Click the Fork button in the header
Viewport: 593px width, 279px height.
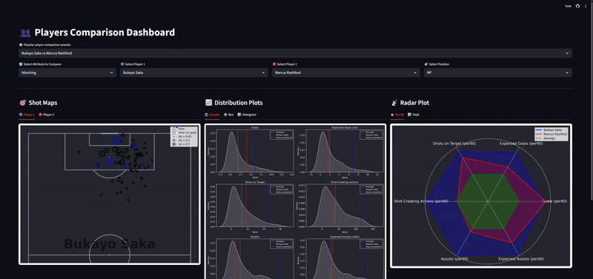[568, 6]
